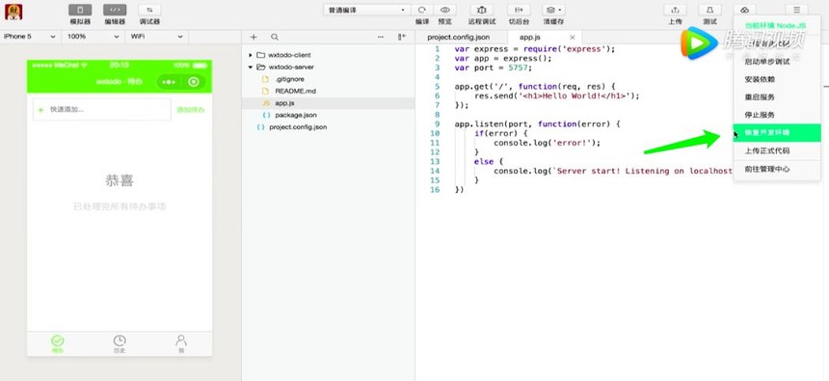This screenshot has height=381, width=829.
Task: Click the Tencent Cloud toolbar icon
Action: 744,10
